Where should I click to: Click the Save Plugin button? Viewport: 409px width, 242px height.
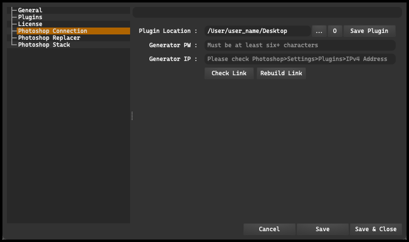point(369,31)
